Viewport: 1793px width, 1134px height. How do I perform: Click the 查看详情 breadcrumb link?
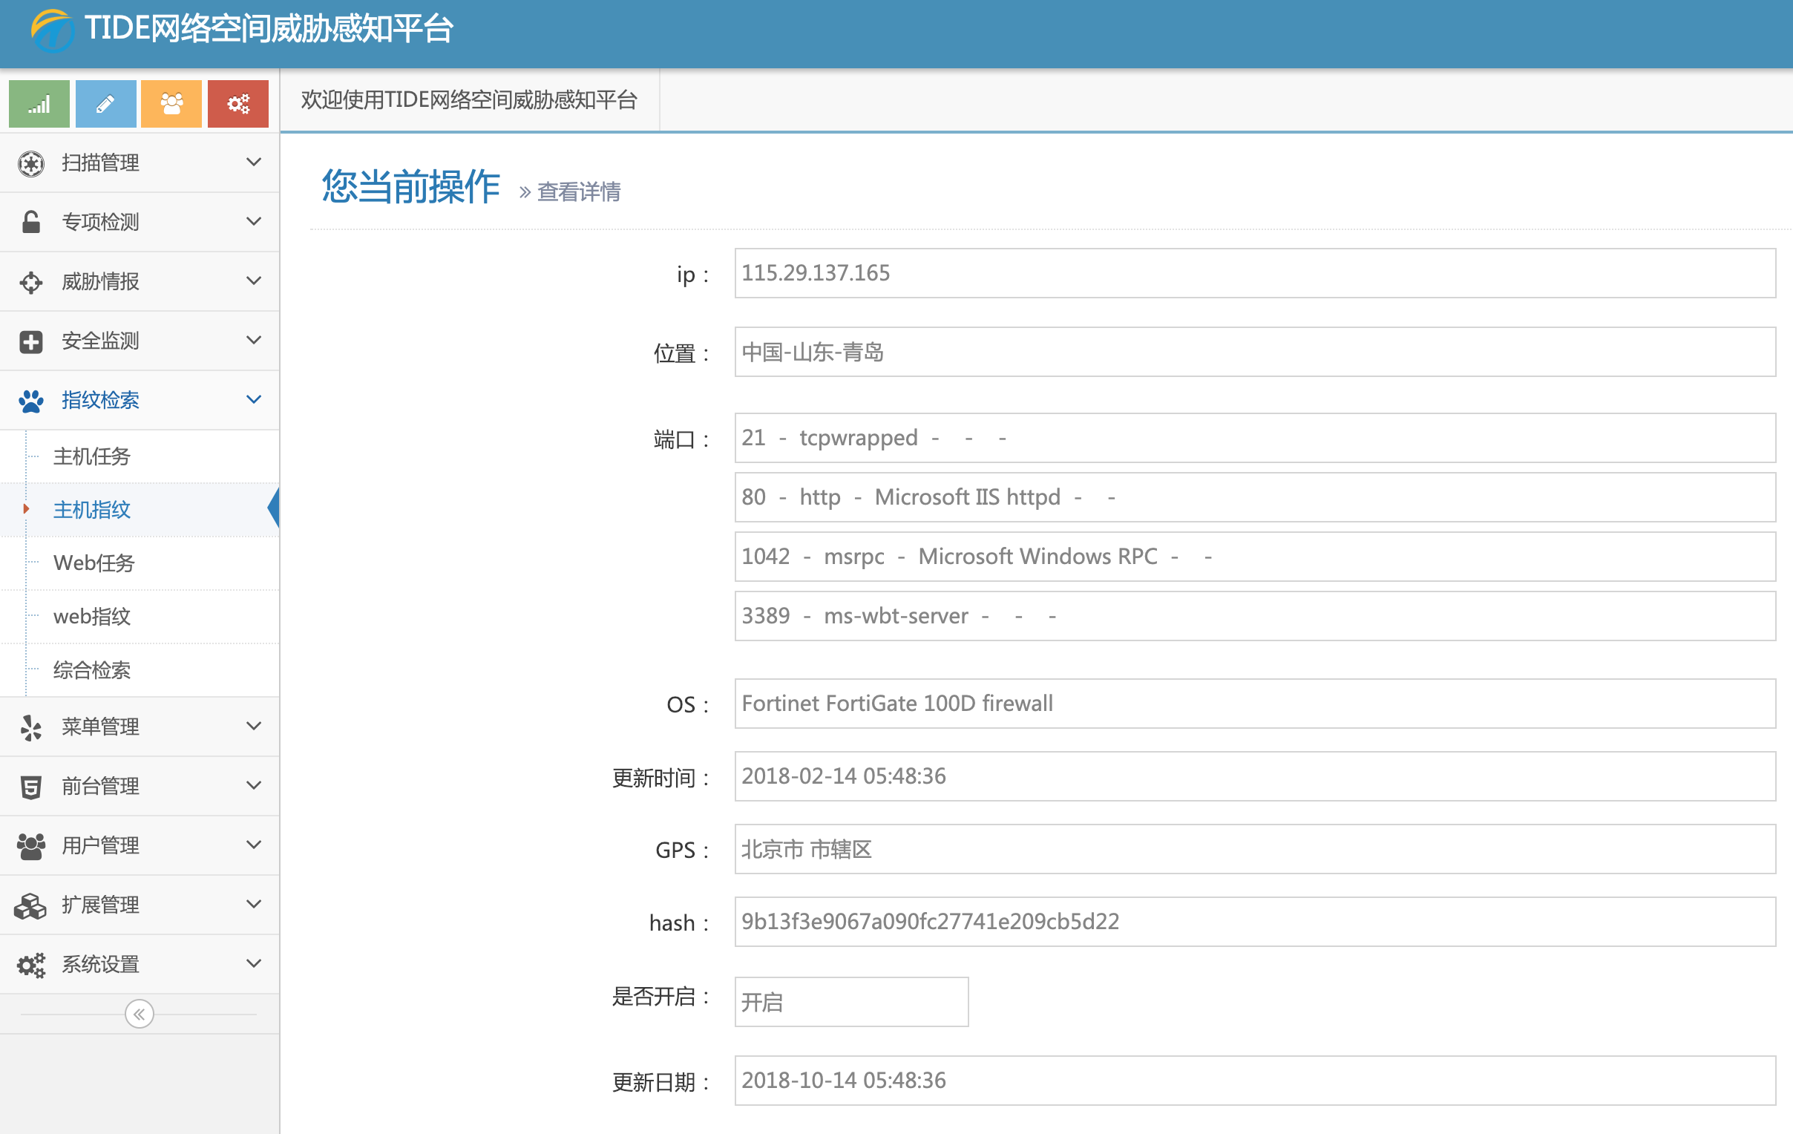[579, 192]
